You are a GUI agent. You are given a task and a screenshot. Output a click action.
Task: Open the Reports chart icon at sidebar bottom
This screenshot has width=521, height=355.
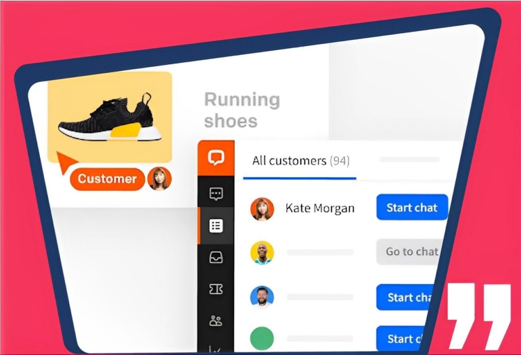pyautogui.click(x=216, y=348)
